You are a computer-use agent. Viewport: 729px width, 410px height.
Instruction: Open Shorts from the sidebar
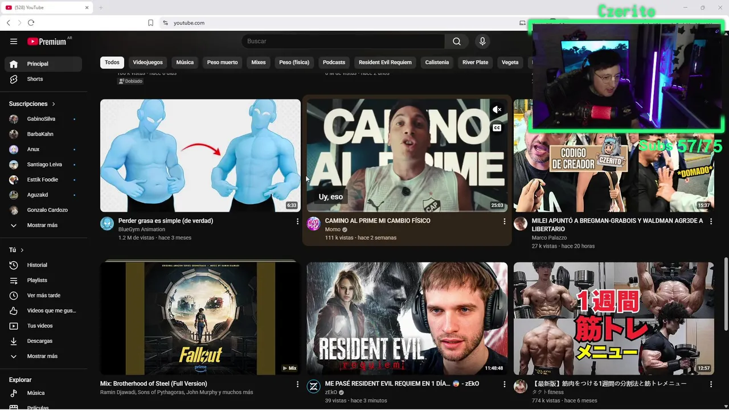tap(43, 79)
